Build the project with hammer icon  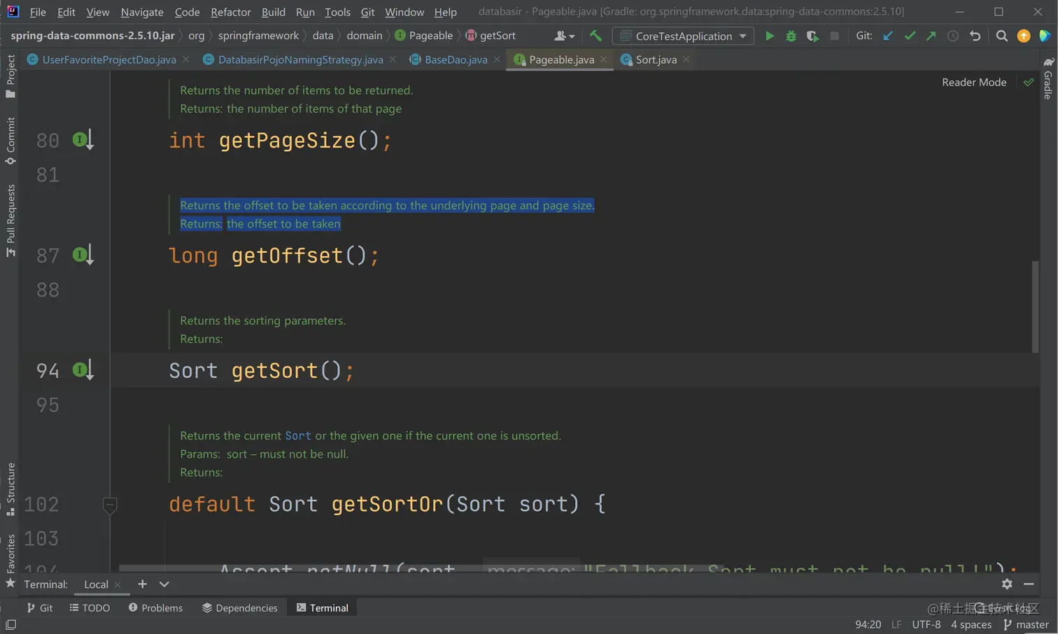(595, 36)
